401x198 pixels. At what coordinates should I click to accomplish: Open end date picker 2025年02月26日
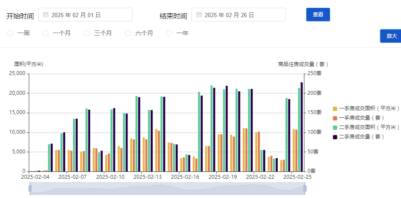[239, 15]
